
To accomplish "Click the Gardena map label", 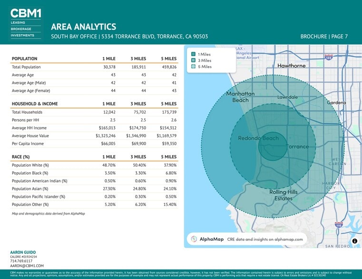I will (336, 103).
